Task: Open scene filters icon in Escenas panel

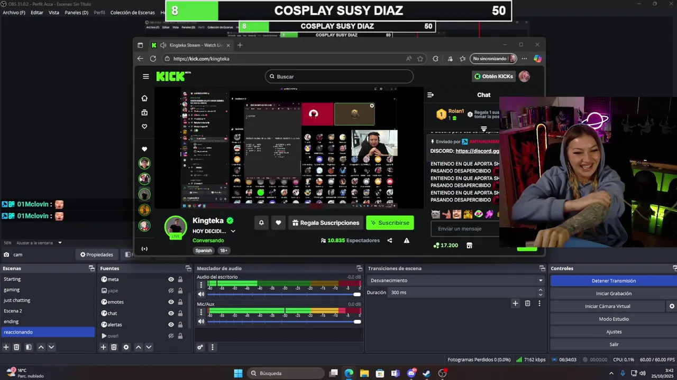Action: pyautogui.click(x=29, y=347)
